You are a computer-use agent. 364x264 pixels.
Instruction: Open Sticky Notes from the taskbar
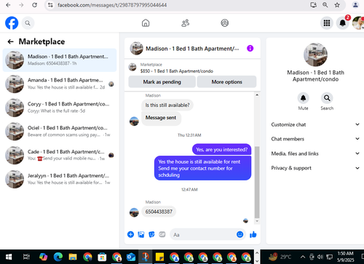click(x=159, y=257)
